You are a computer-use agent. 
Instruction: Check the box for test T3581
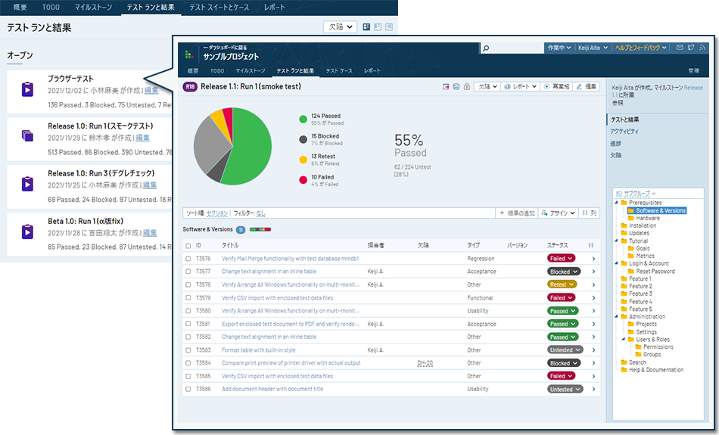188,324
